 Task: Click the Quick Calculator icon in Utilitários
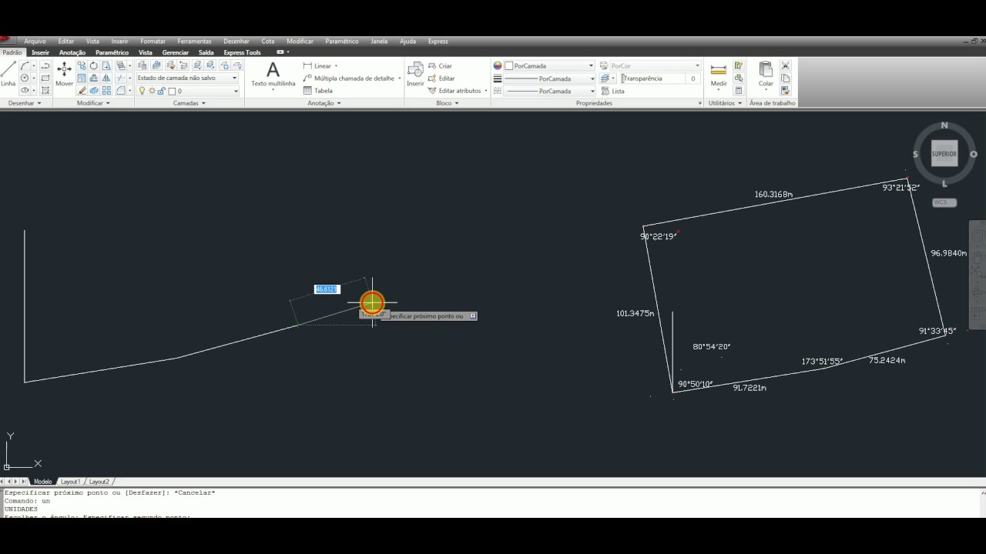(739, 90)
